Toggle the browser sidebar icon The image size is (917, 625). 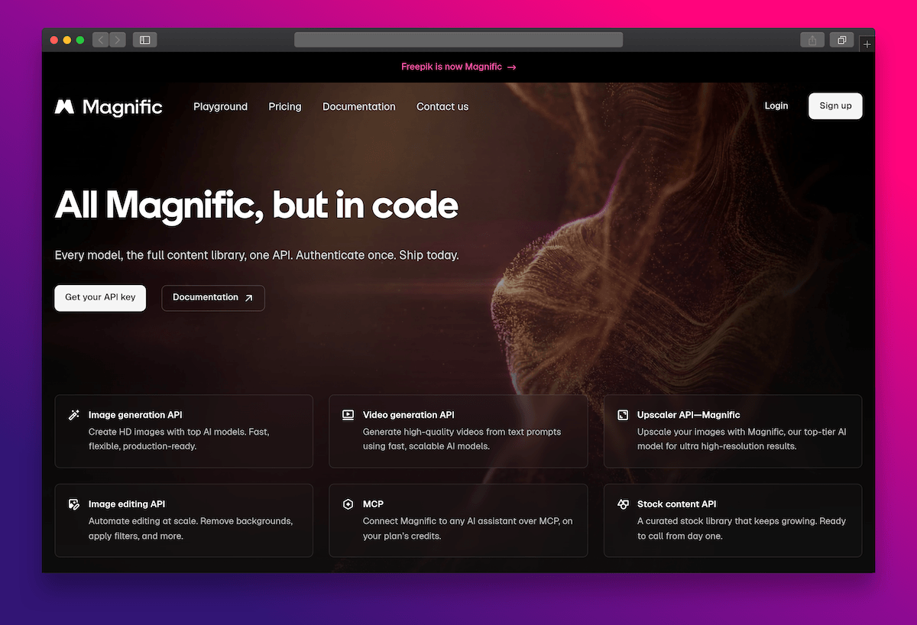point(145,40)
